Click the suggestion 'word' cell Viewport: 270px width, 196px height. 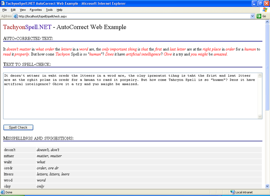tap(149, 180)
